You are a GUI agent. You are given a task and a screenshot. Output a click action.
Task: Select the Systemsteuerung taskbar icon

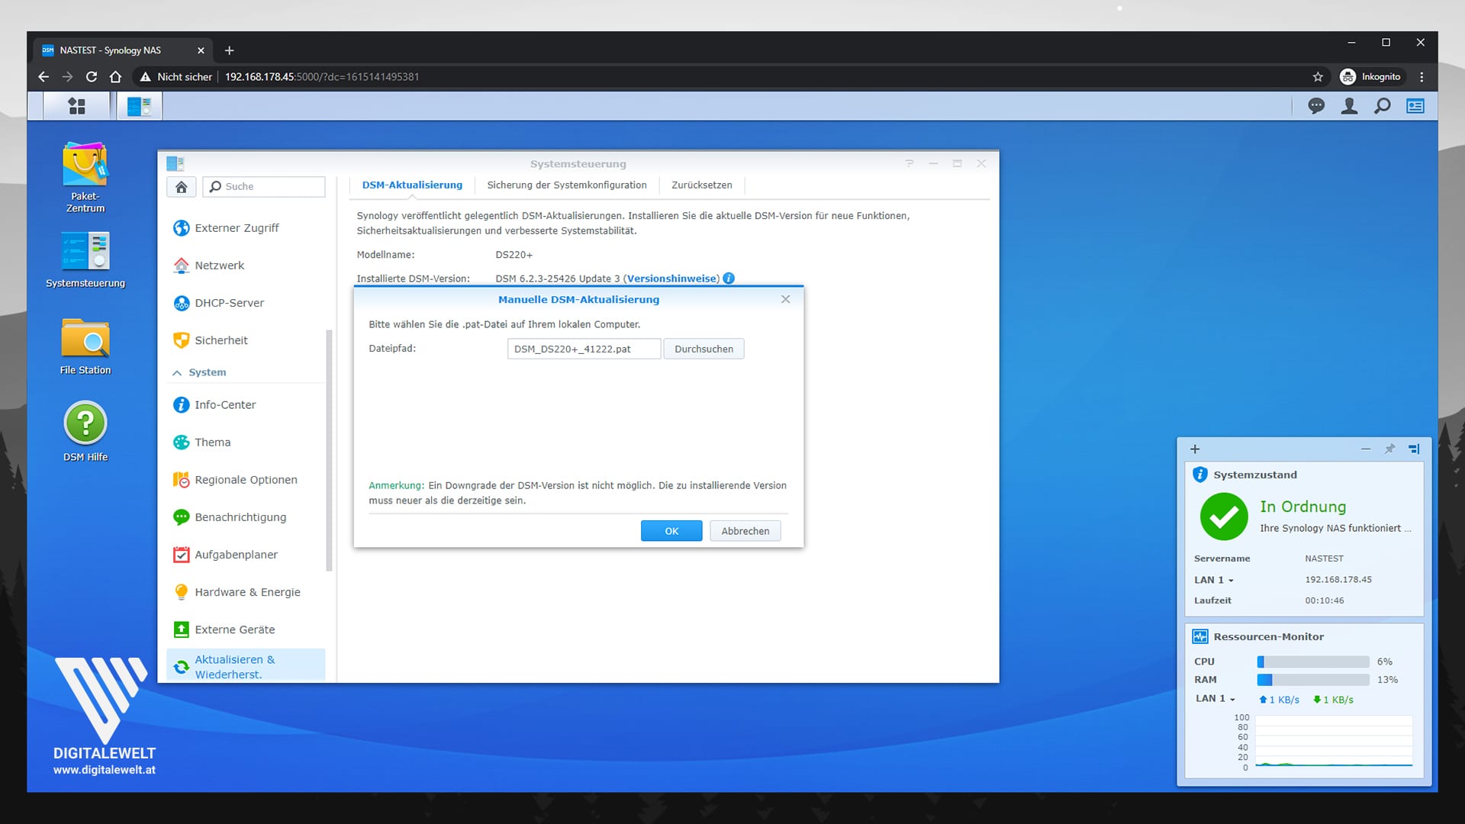139,106
